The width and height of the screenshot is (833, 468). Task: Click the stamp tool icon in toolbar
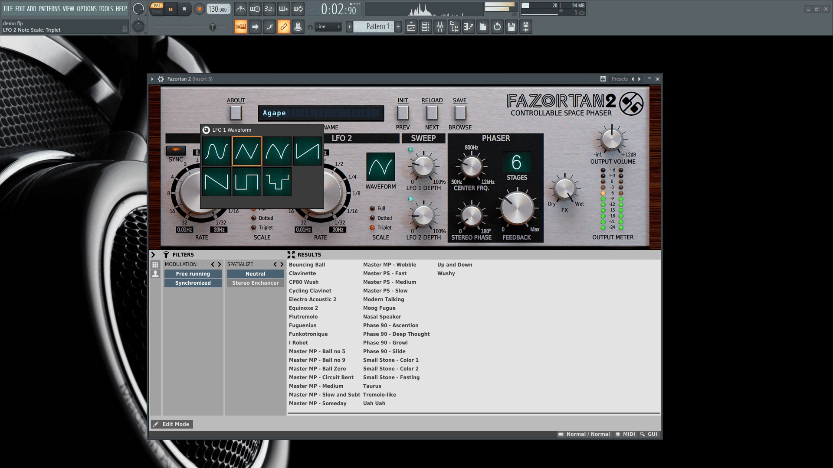pyautogui.click(x=298, y=27)
